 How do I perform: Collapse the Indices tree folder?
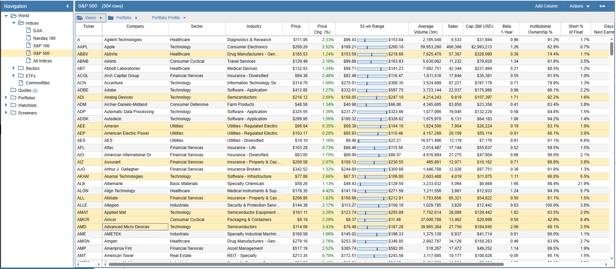pyautogui.click(x=14, y=23)
